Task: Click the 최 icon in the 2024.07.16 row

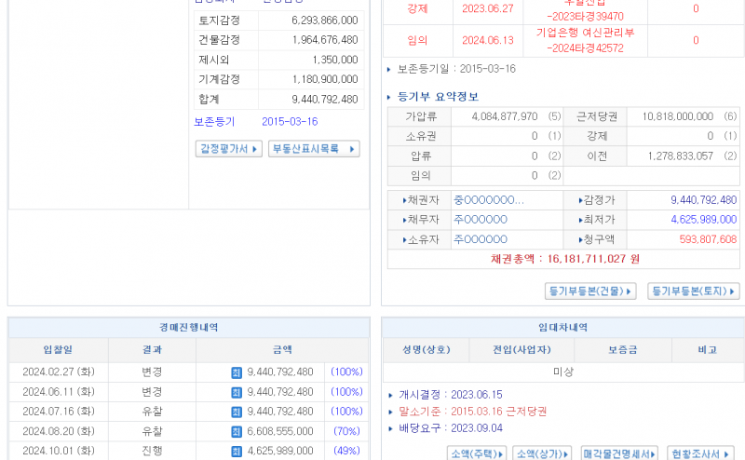Action: 237,412
